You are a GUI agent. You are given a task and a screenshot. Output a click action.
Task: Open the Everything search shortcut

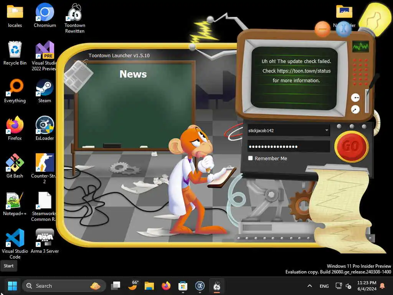[x=15, y=91]
